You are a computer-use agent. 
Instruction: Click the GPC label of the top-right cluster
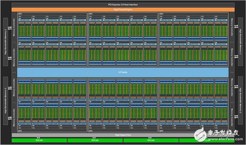(161, 14)
